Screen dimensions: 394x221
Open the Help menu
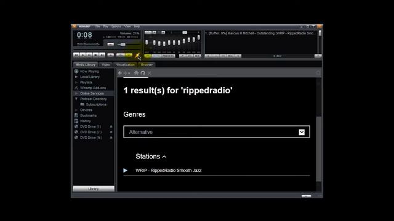(137, 26)
